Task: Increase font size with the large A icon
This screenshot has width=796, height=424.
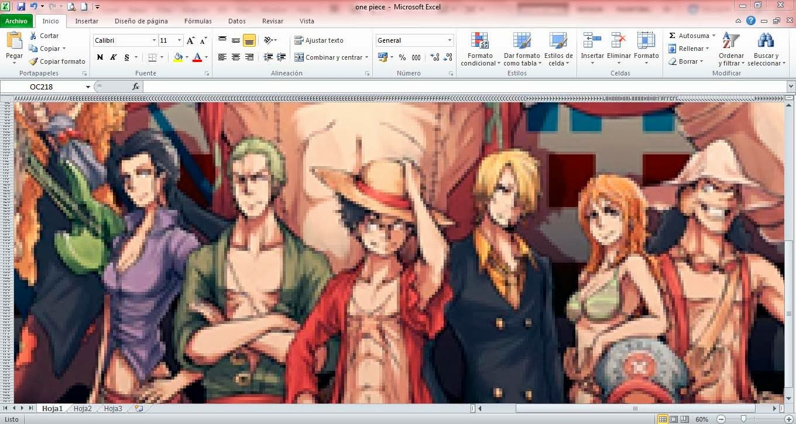Action: [x=190, y=40]
